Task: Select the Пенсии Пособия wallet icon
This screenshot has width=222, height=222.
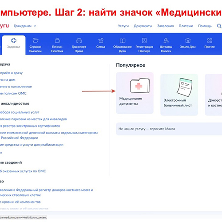Action: tap(57, 40)
